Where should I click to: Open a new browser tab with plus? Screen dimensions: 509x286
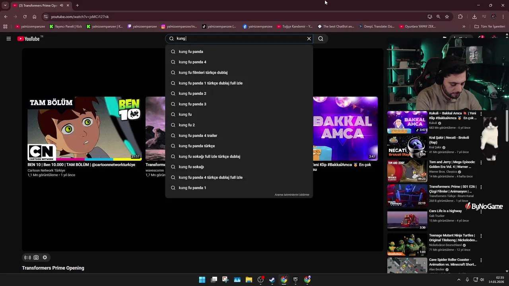tap(77, 6)
